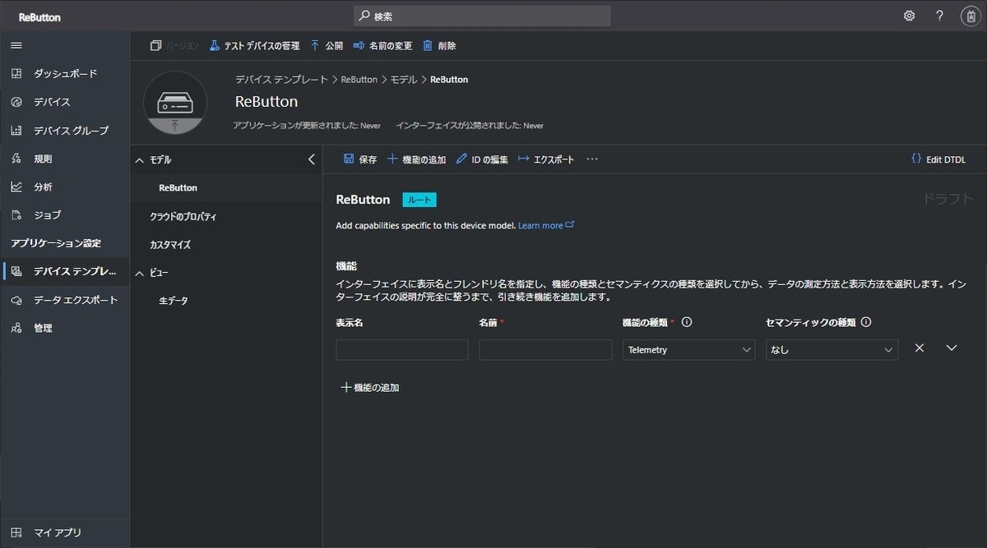
Task: Open the Telemetry capability type dropdown
Action: point(688,349)
